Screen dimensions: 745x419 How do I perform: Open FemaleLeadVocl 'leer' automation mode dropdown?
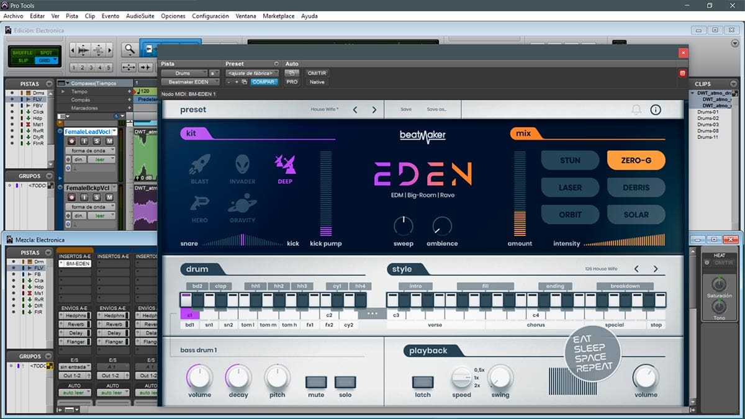[101, 160]
